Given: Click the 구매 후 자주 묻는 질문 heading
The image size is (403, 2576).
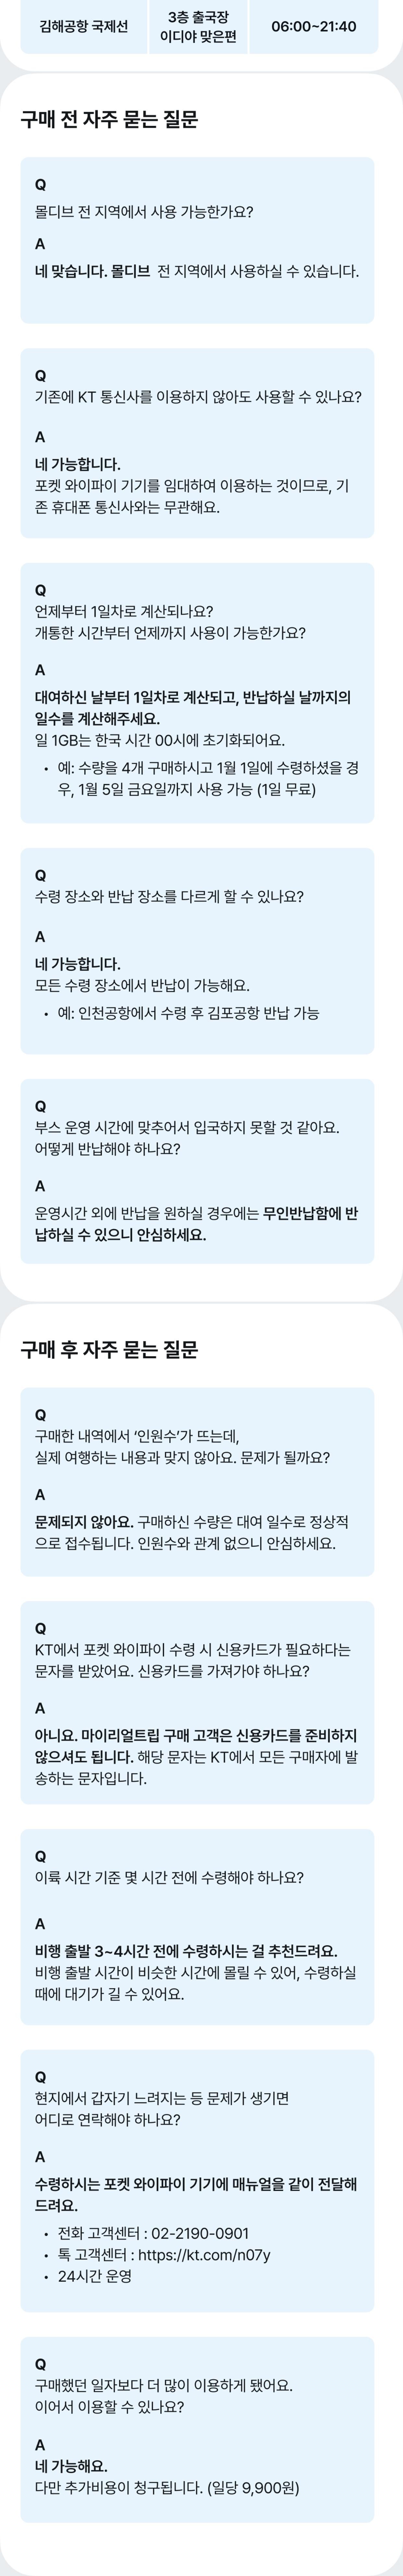Looking at the screenshot, I should pyautogui.click(x=109, y=1350).
